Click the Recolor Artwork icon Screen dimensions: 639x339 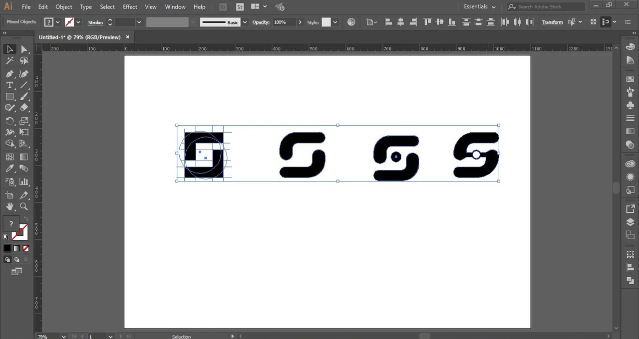(351, 22)
